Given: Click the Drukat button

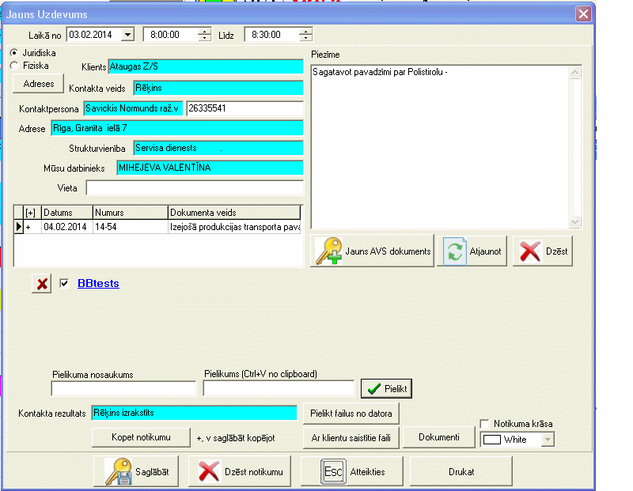Looking at the screenshot, I should (x=461, y=472).
